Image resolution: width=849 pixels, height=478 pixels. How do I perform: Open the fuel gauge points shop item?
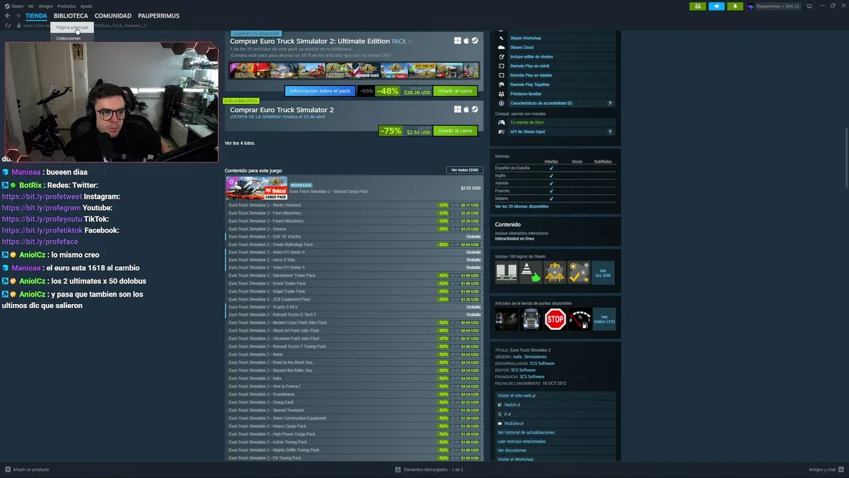[579, 319]
